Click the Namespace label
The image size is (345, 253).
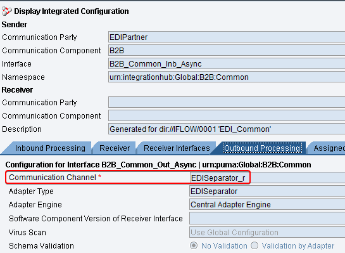tap(23, 77)
